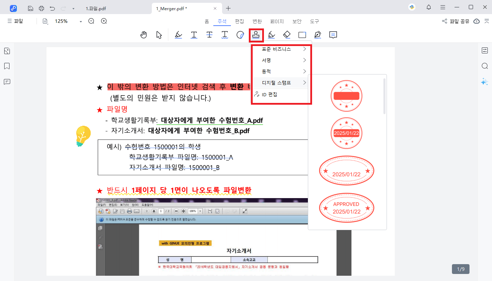
Task: Launch the AI assistant sparkle icon
Action: [x=485, y=81]
